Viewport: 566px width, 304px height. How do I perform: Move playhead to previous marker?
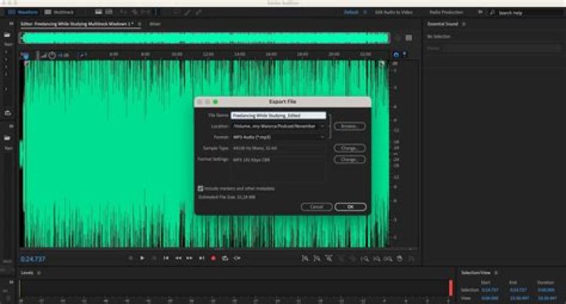point(166,258)
